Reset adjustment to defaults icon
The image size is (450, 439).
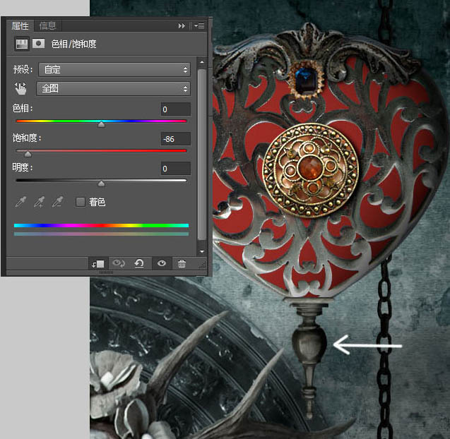click(x=139, y=263)
